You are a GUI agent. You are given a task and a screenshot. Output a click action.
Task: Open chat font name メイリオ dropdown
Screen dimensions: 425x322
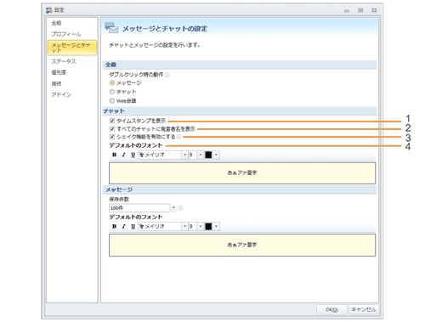coord(184,155)
